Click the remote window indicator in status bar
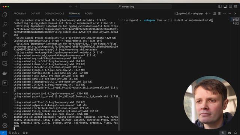This screenshot has height=135, width=240. coord(3,133)
